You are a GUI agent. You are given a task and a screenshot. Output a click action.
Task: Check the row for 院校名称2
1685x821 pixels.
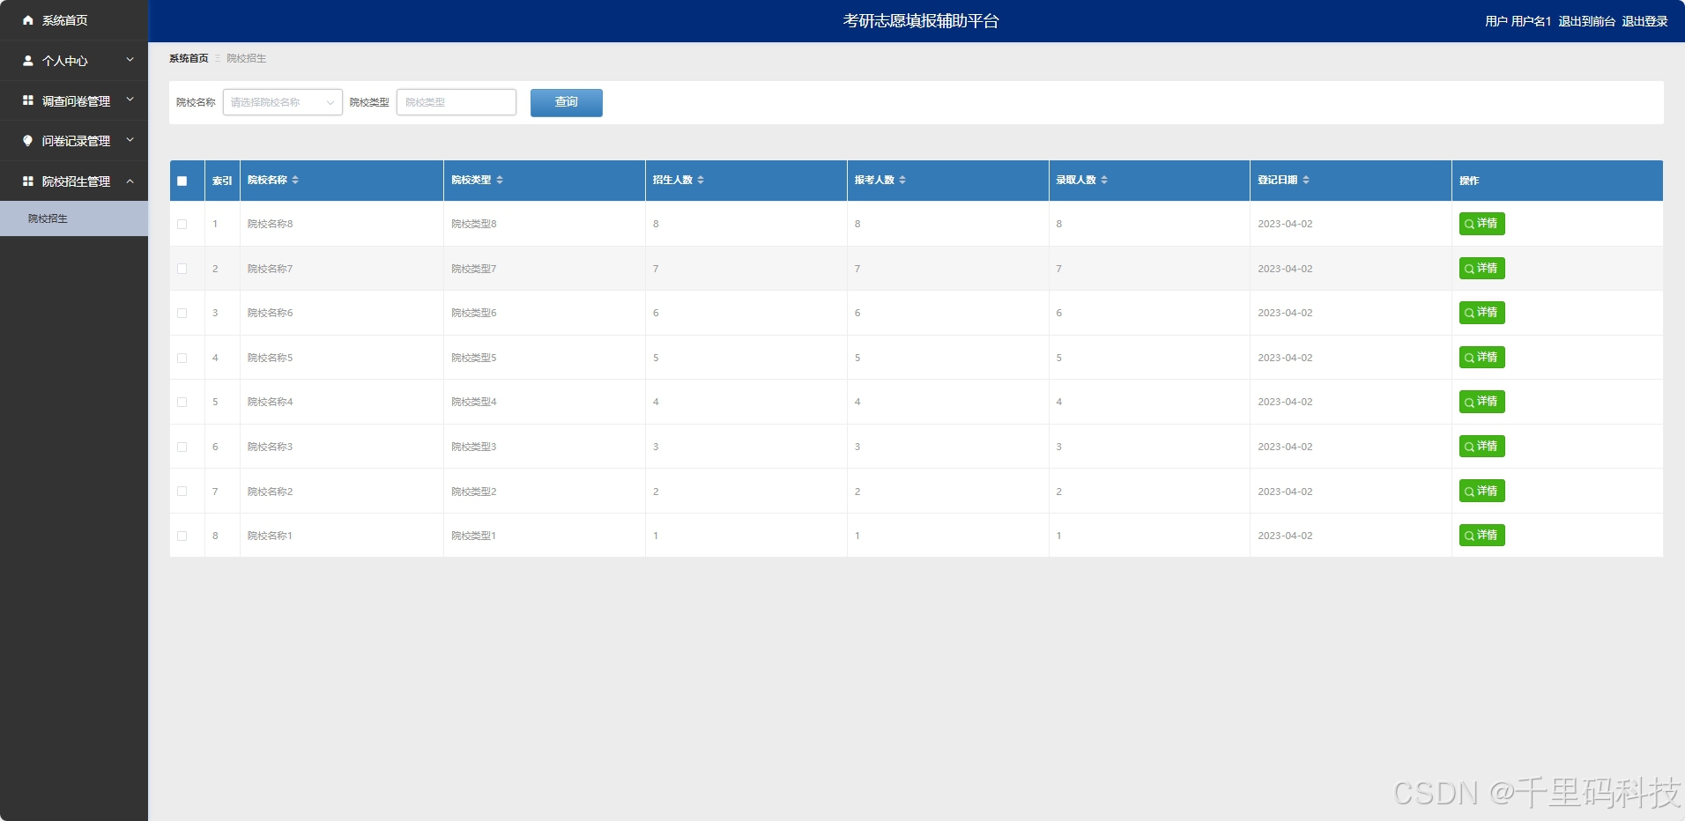(x=182, y=492)
